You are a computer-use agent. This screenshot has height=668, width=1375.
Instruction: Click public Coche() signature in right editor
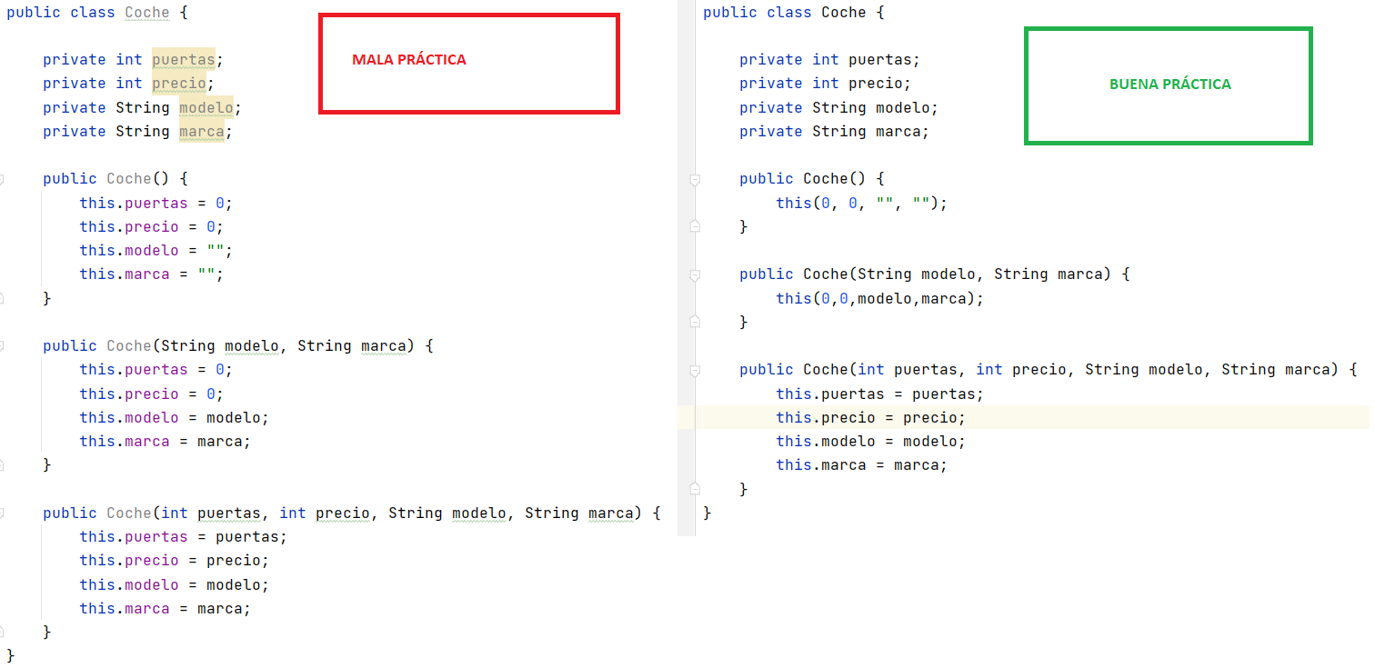pyautogui.click(x=811, y=178)
